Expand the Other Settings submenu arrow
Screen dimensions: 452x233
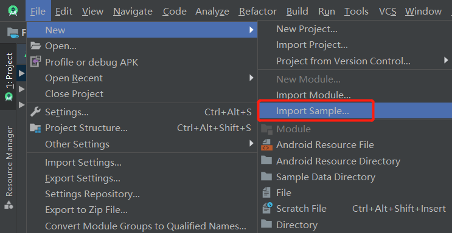[x=251, y=143]
